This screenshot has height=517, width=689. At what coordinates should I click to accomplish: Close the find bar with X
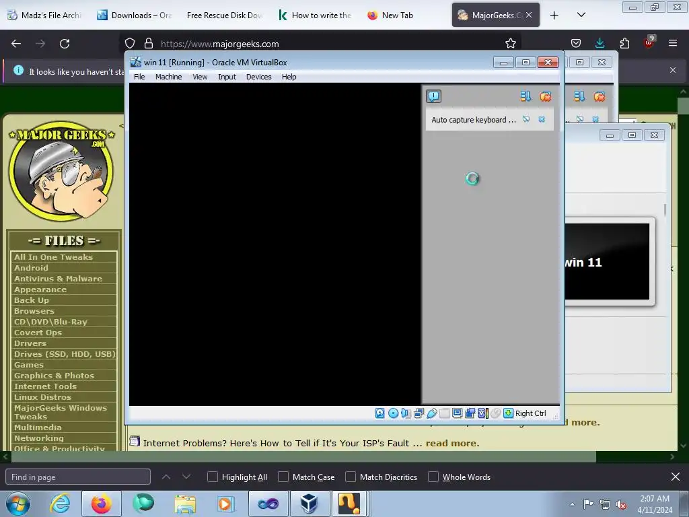(676, 477)
